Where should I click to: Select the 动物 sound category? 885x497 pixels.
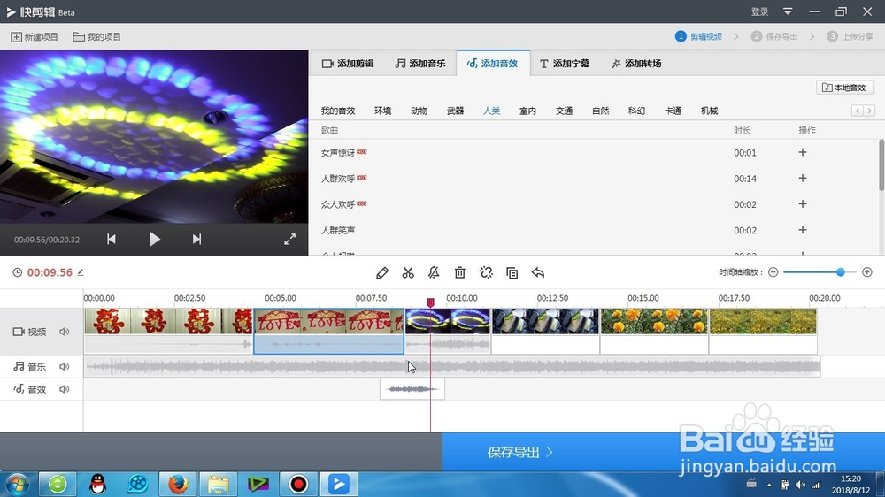point(419,111)
